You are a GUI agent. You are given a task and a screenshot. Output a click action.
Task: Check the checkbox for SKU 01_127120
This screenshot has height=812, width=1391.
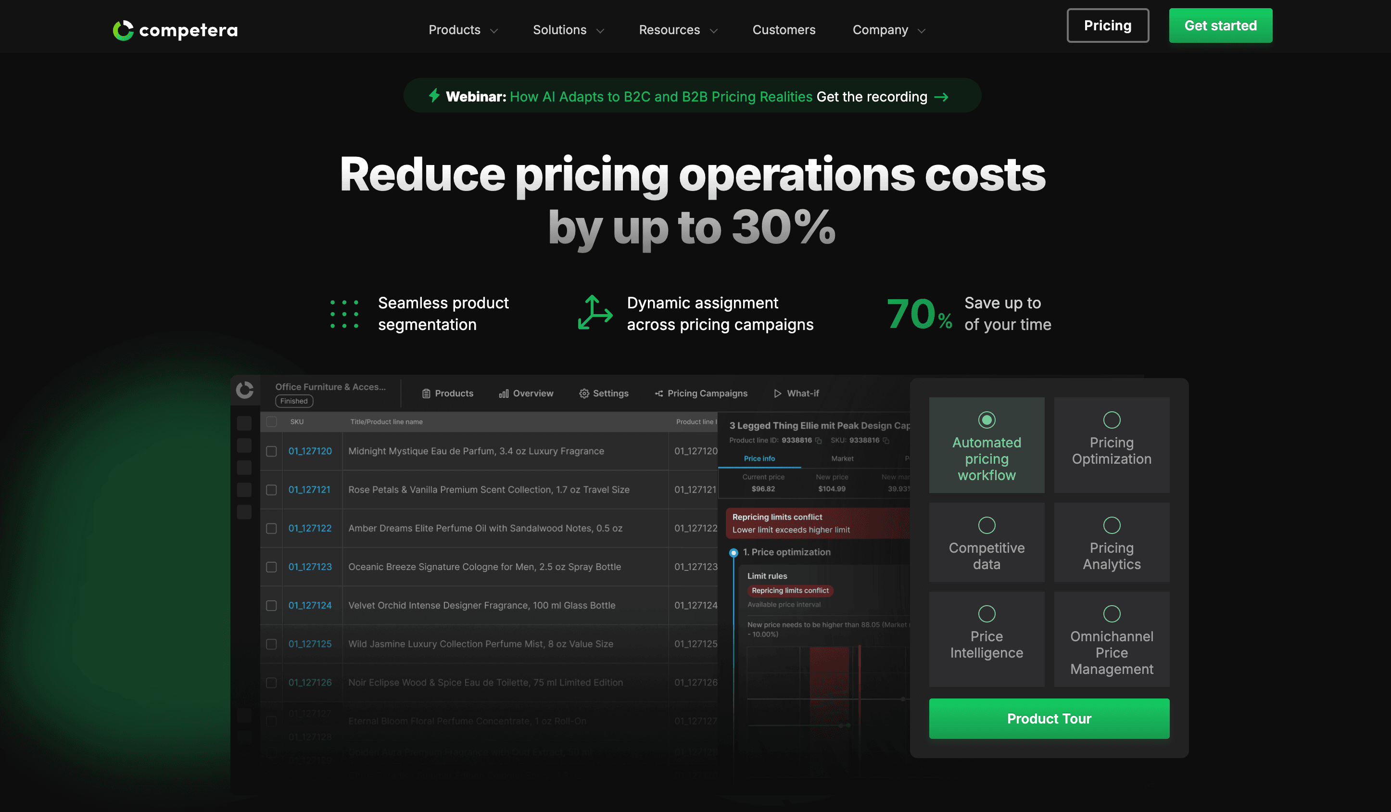(271, 451)
